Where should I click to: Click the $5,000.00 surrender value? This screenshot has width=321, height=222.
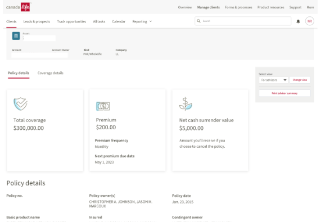coord(191,128)
